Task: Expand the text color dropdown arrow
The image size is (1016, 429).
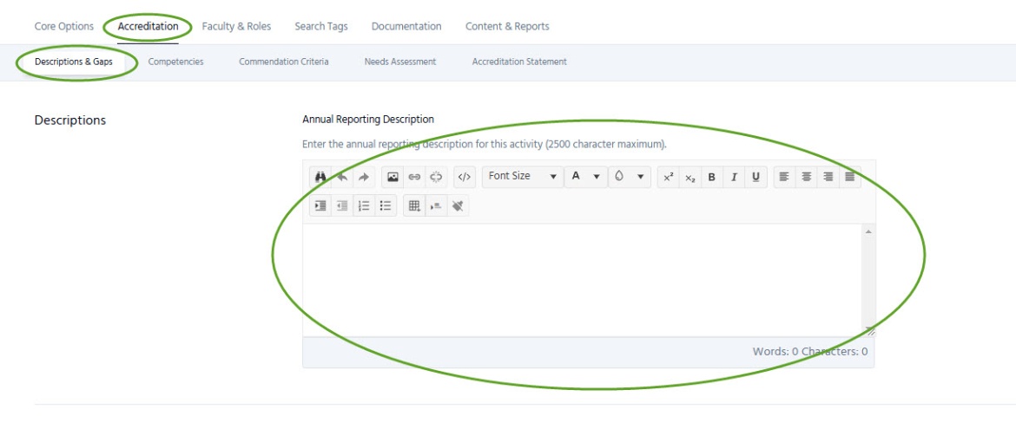Action: click(597, 177)
